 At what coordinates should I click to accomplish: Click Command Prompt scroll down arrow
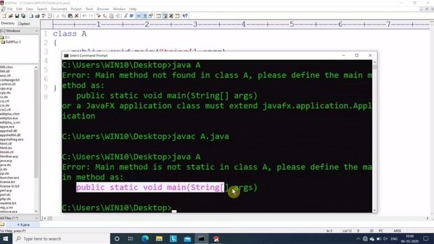point(375,210)
